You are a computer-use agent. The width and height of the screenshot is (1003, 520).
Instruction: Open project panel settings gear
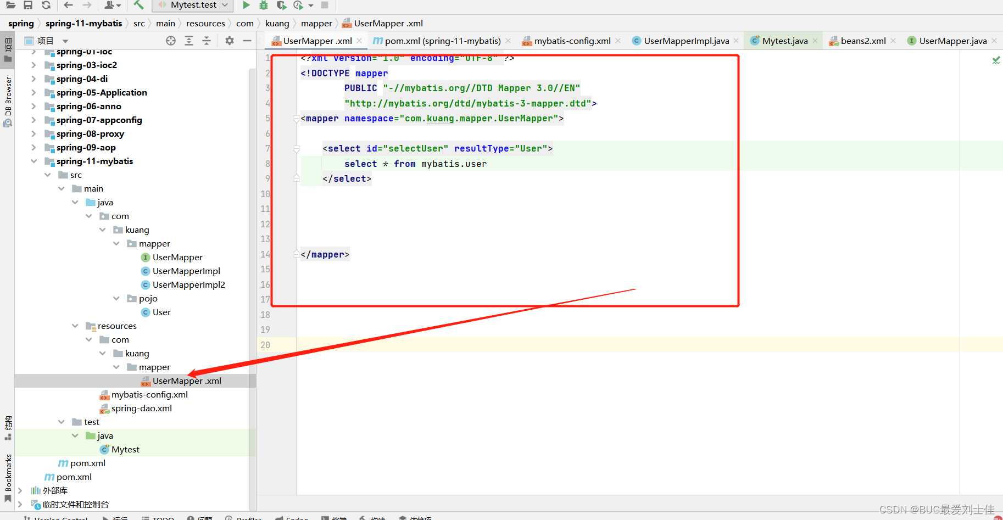click(x=229, y=40)
